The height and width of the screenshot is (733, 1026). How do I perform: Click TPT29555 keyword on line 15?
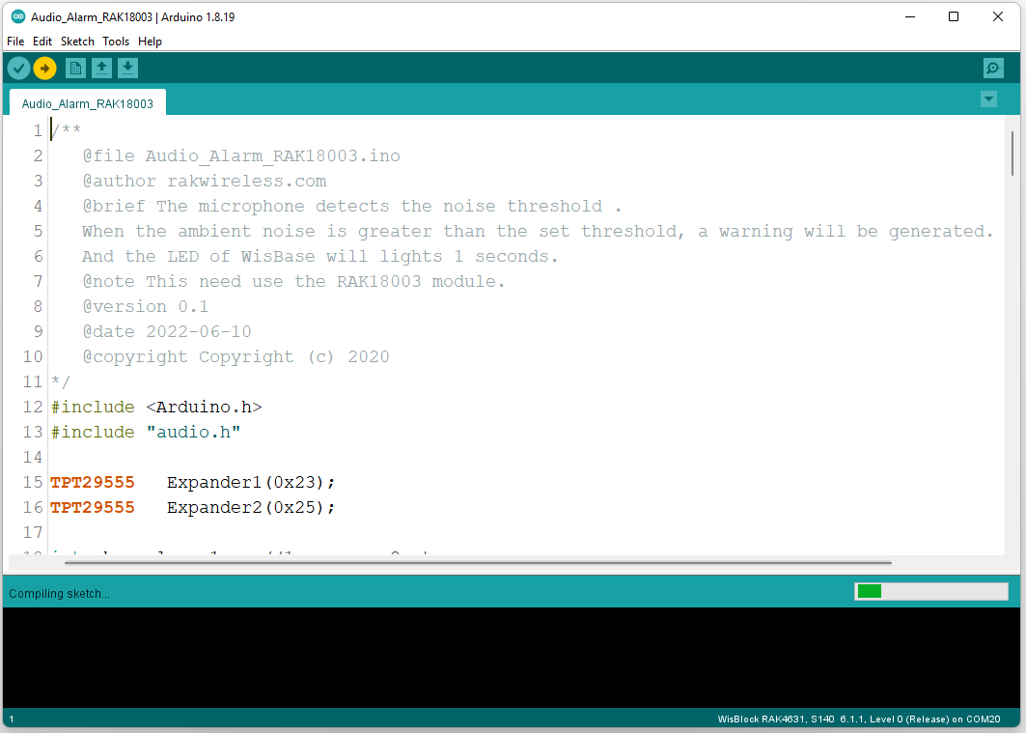click(93, 482)
